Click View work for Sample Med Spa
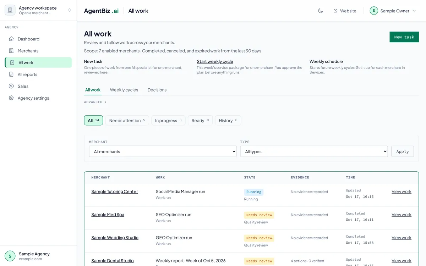Screen dimensions: 426x266 402,215
